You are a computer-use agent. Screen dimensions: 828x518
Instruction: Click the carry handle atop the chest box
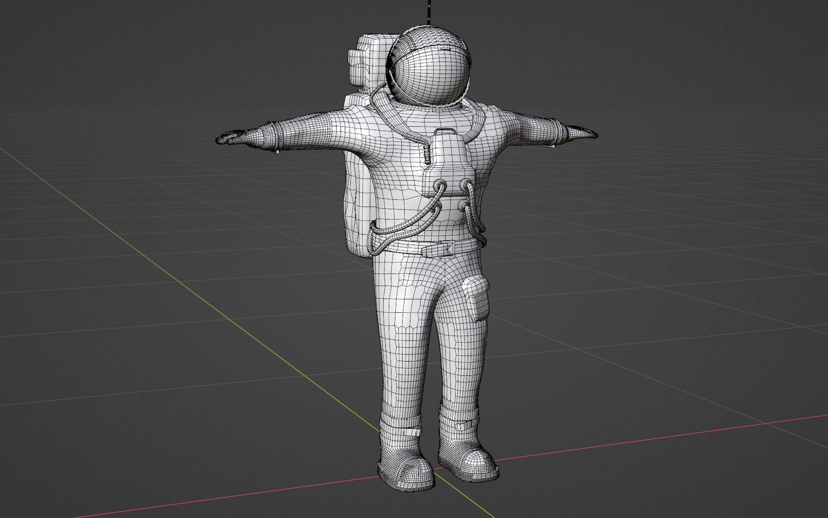pos(445,131)
